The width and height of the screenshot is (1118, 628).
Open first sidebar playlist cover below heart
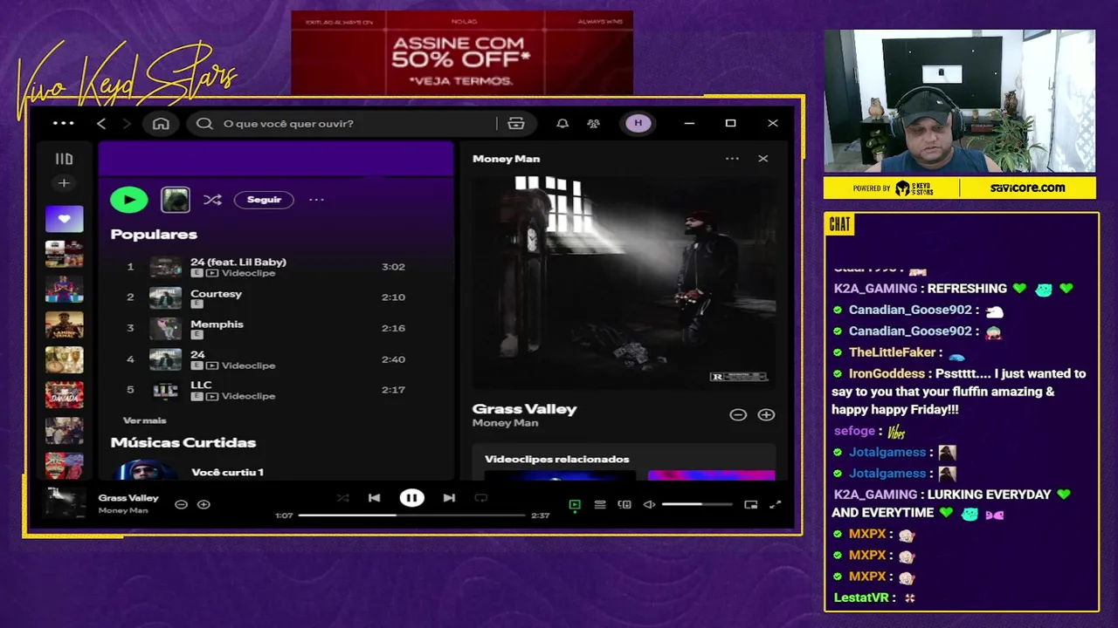pyautogui.click(x=65, y=254)
